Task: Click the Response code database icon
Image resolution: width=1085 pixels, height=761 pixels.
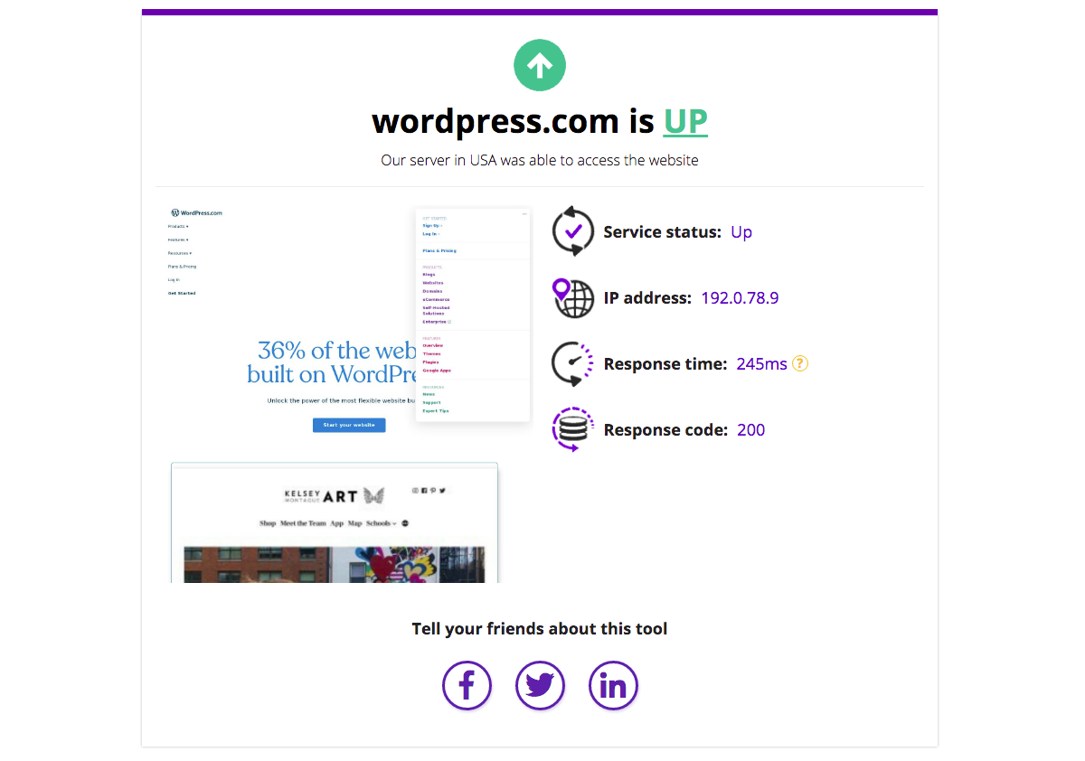Action: (x=573, y=430)
